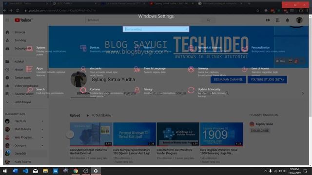The height and width of the screenshot is (175, 312).
Task: Open the Windows Start menu
Action: [x=5, y=171]
